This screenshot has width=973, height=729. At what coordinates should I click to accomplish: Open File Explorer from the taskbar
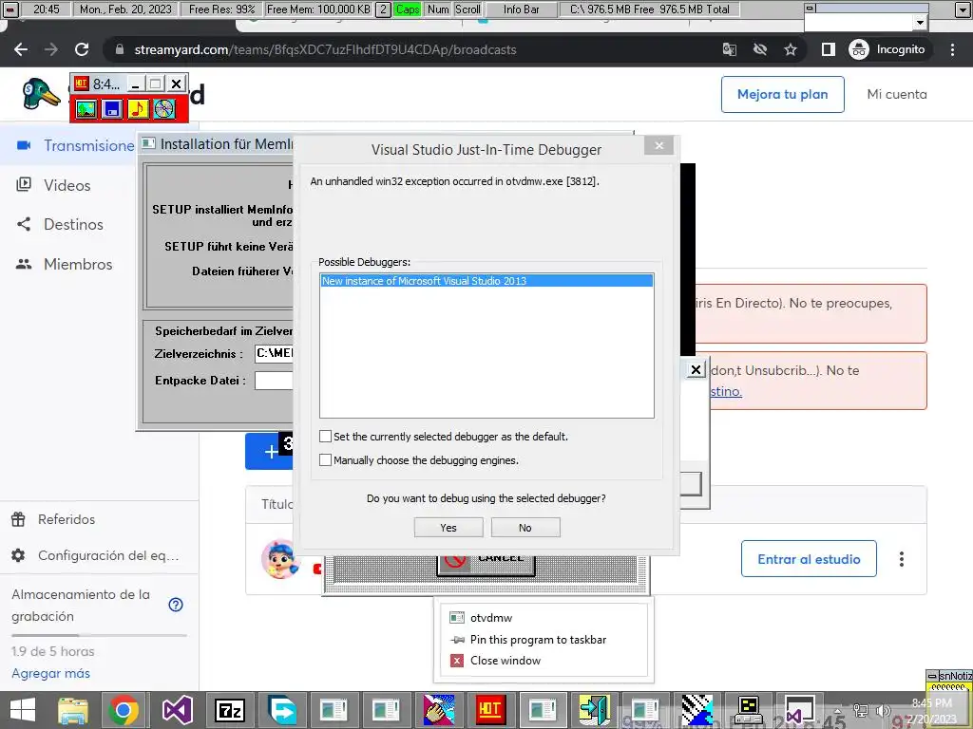pyautogui.click(x=72, y=710)
